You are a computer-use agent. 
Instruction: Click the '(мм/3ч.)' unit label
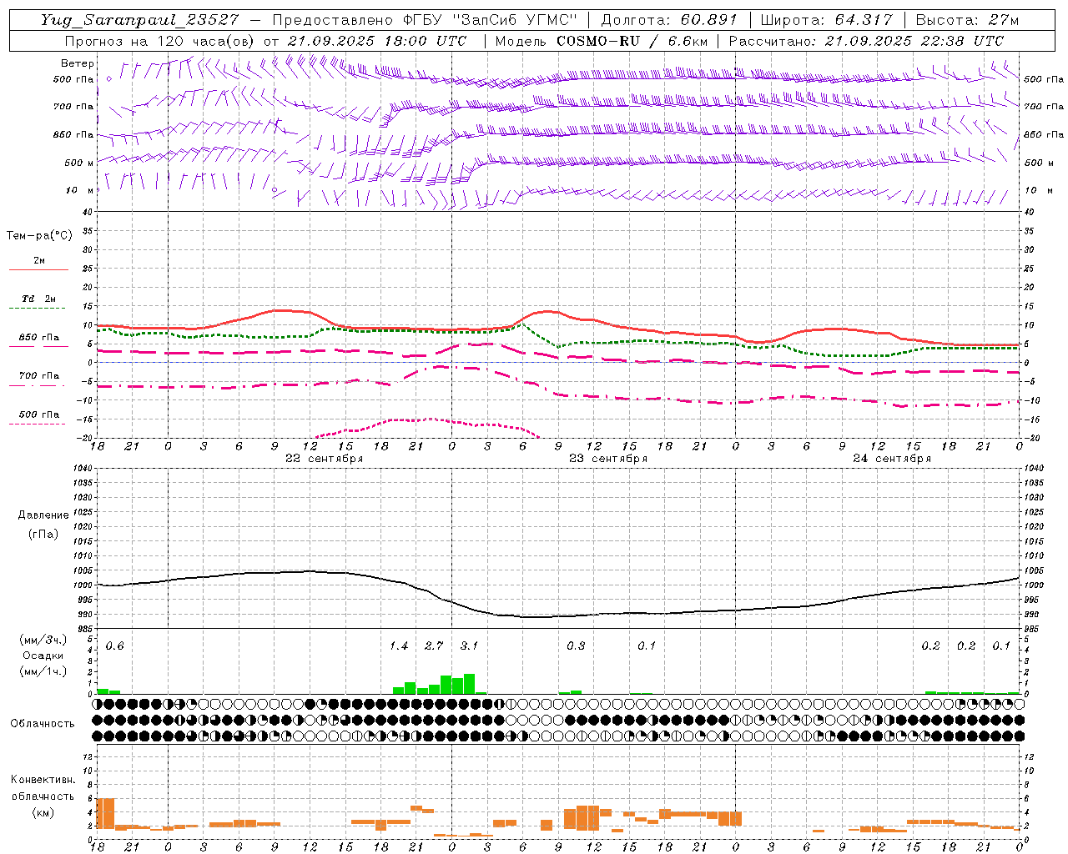43,640
